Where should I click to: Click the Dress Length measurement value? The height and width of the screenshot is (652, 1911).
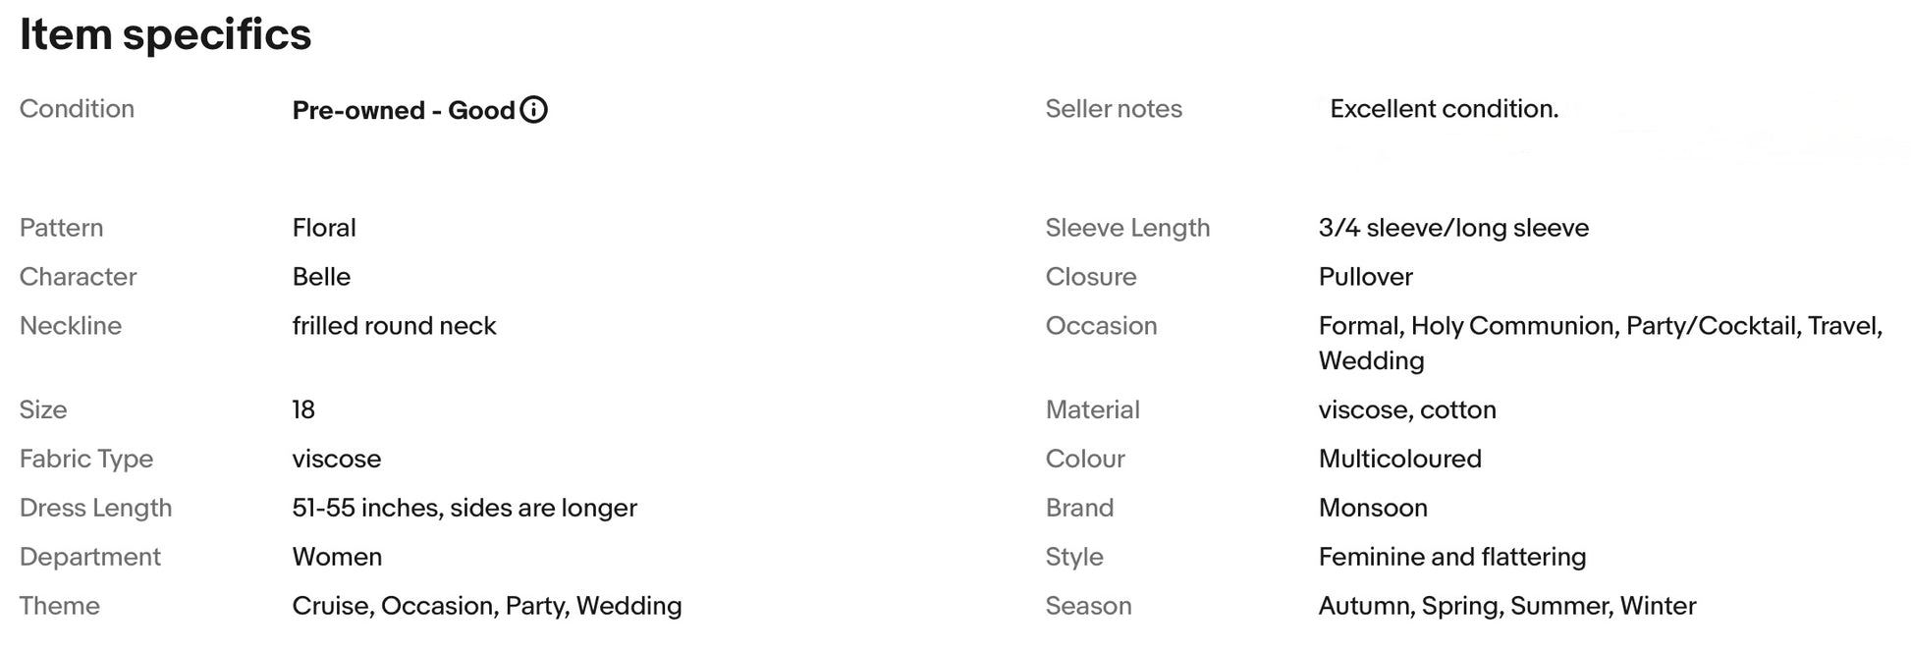[464, 508]
